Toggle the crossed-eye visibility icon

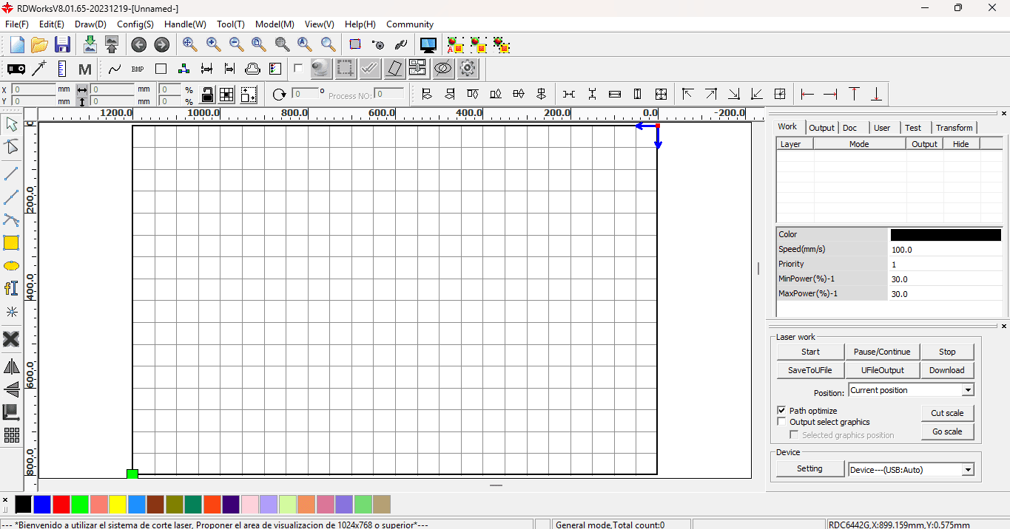(x=442, y=69)
